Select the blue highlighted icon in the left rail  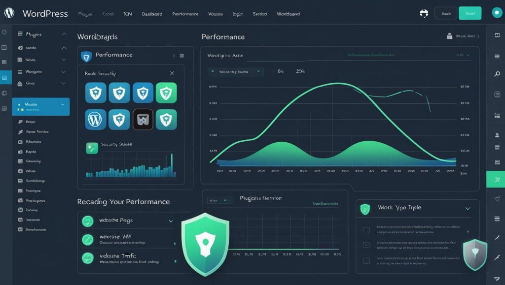pos(6,77)
